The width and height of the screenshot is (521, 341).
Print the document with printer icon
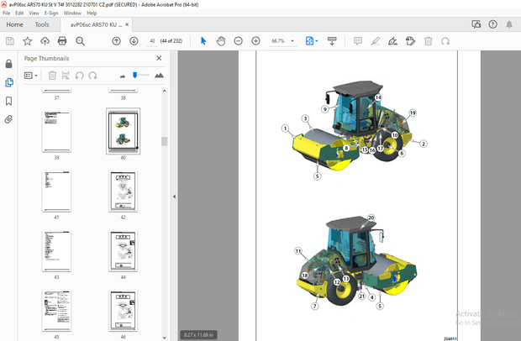point(62,41)
